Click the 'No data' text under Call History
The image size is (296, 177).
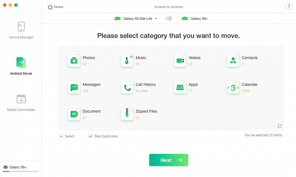tap(142, 91)
